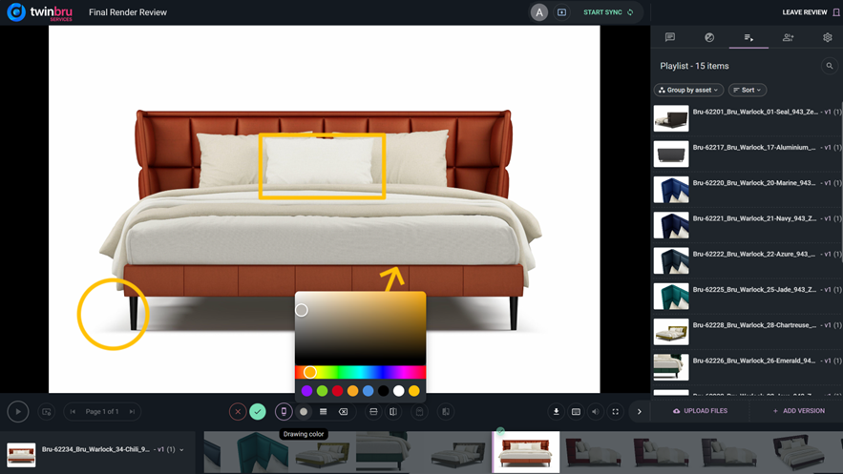Open the Sort dropdown
Viewport: 843px width, 474px height.
[x=748, y=91]
